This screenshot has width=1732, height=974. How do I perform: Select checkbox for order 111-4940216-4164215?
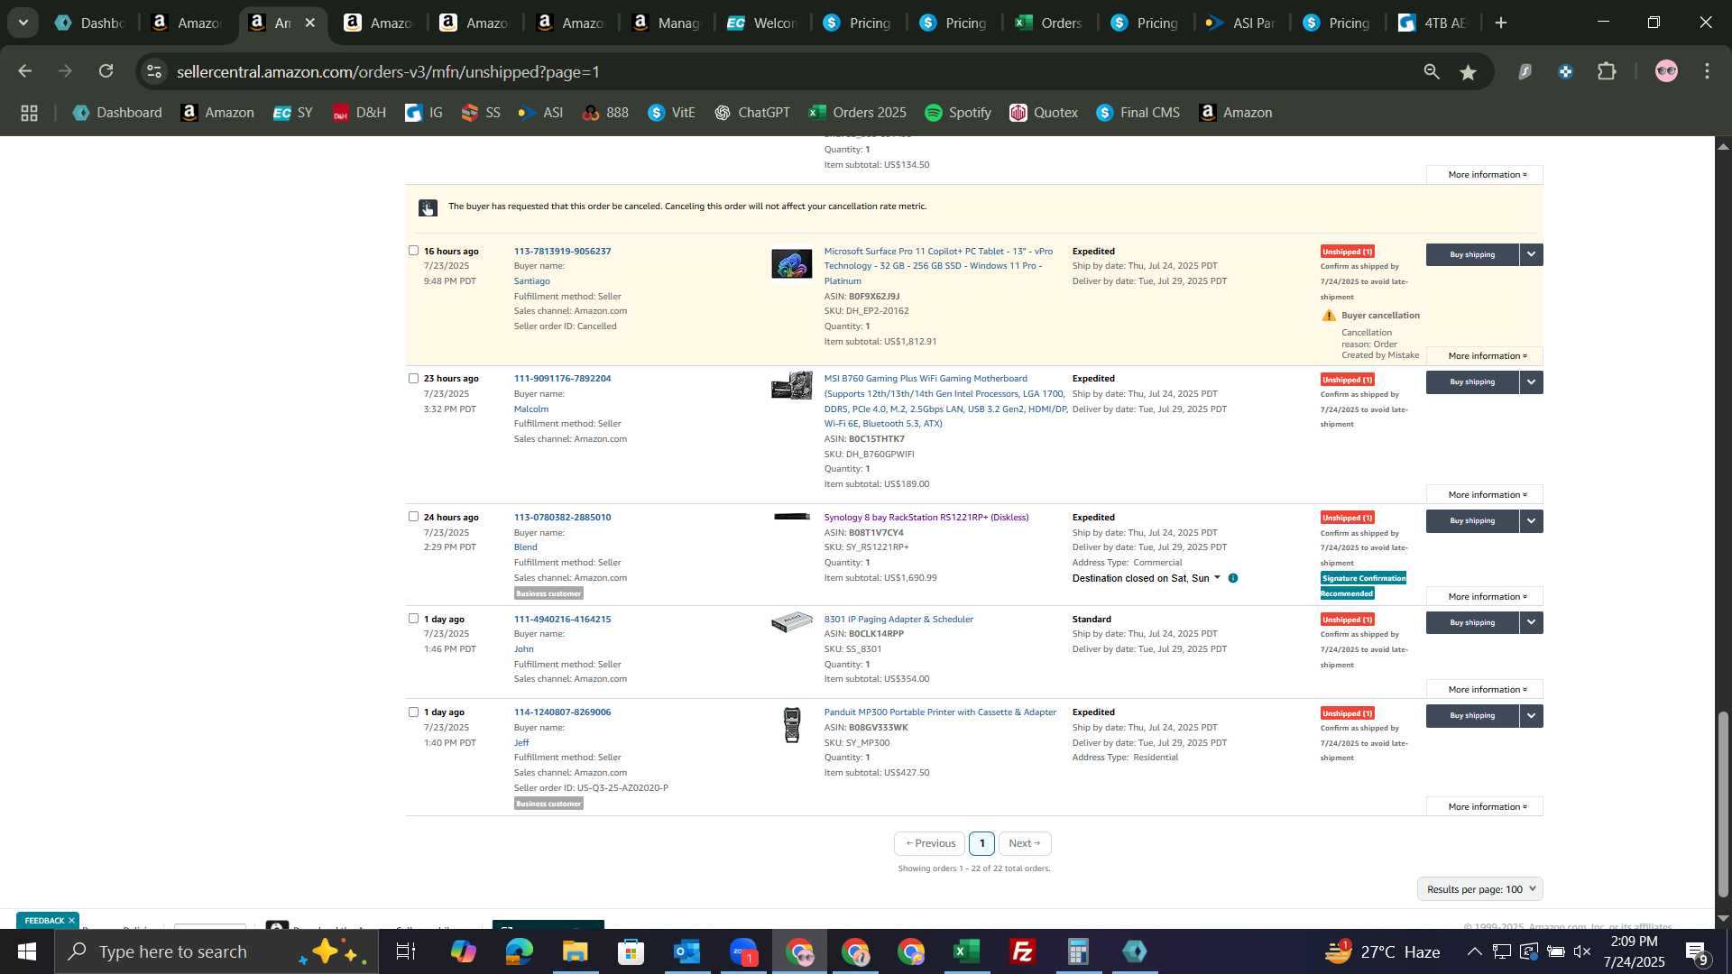point(413,619)
